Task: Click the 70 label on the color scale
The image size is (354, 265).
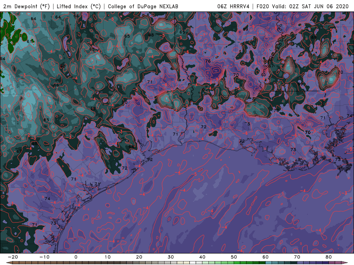Action: (x=297, y=257)
